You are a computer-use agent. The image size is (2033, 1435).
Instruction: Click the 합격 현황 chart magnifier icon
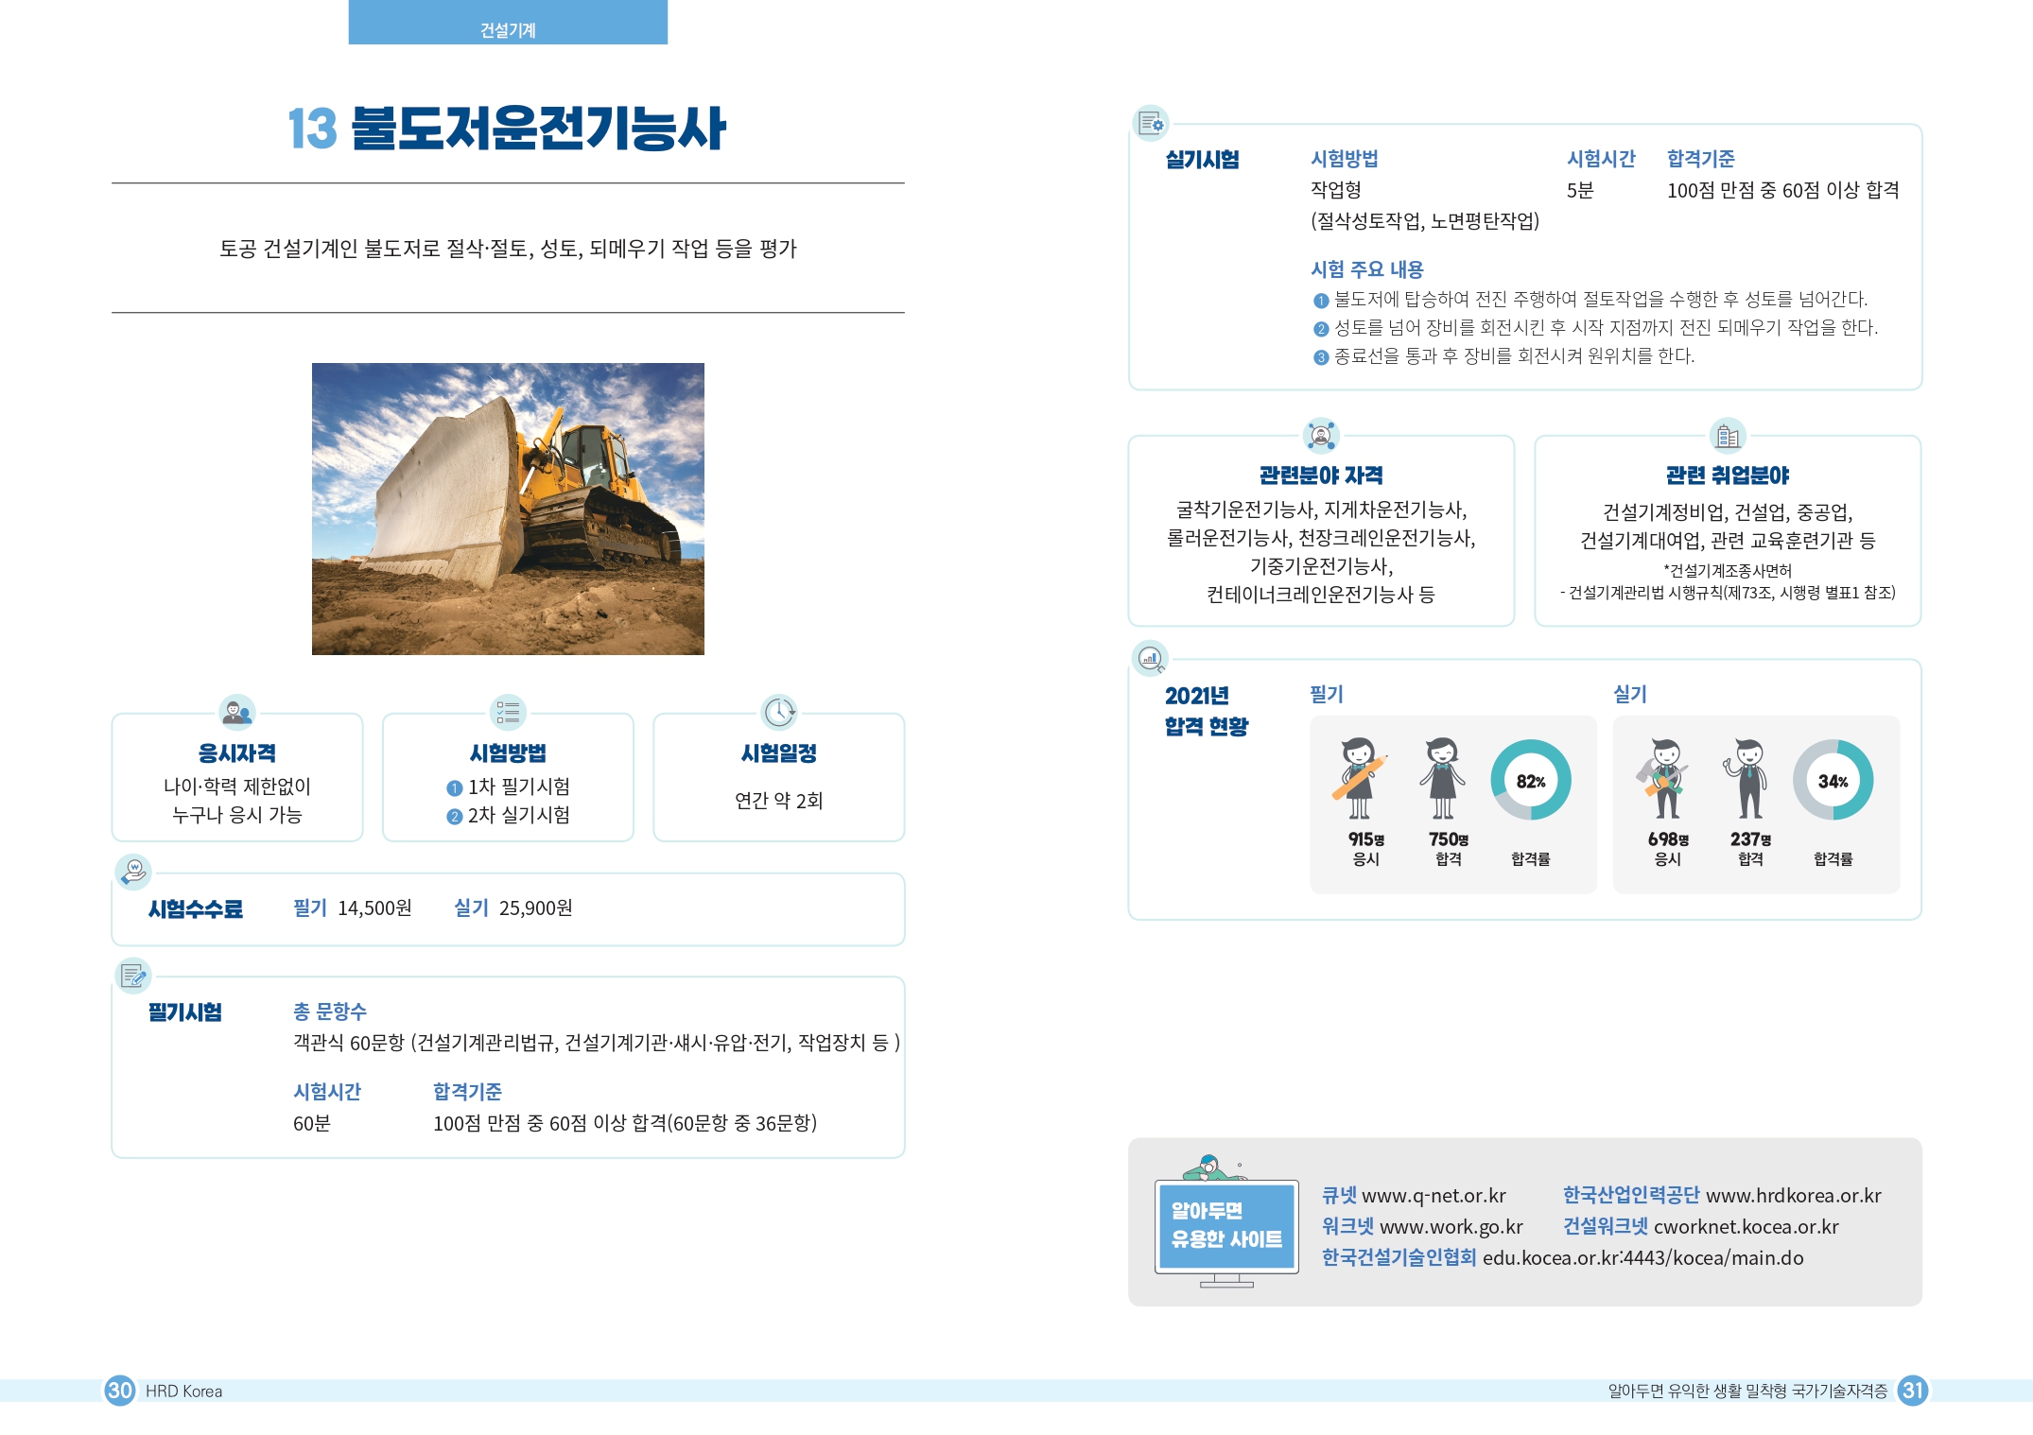[x=1151, y=658]
